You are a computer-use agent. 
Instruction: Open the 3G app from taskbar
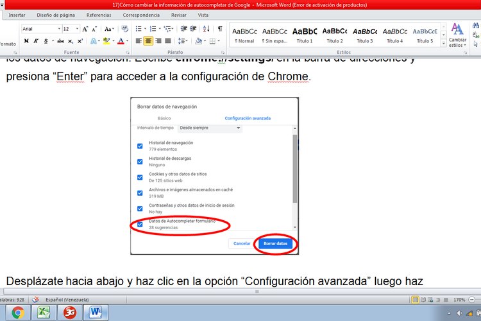point(70,313)
